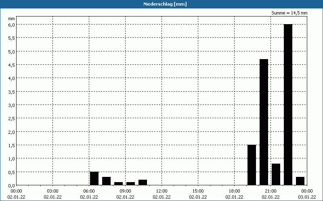Click the "02.01.22" date beneath 12:00
Screen dimensions: 323x201
coord(162,197)
